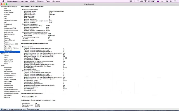Select highlighted Электропитание sidebar item
The width and height of the screenshot is (179, 111).
tap(10, 52)
